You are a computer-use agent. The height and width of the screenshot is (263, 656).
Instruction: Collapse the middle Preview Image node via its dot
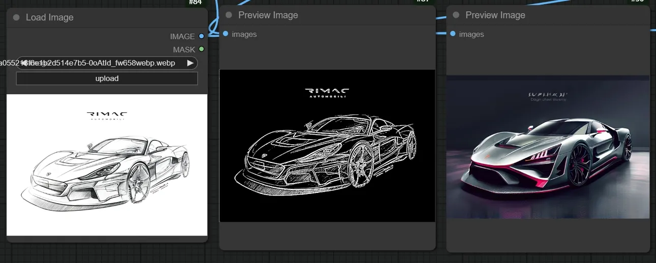click(x=229, y=15)
